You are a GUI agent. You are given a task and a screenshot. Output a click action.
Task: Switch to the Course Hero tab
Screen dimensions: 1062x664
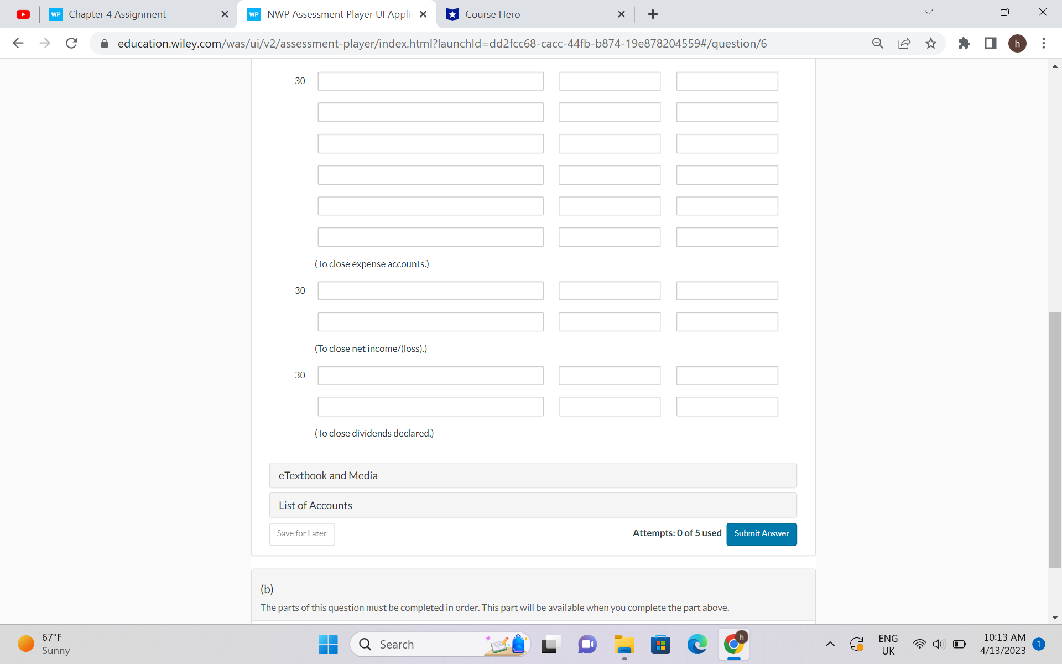point(492,14)
